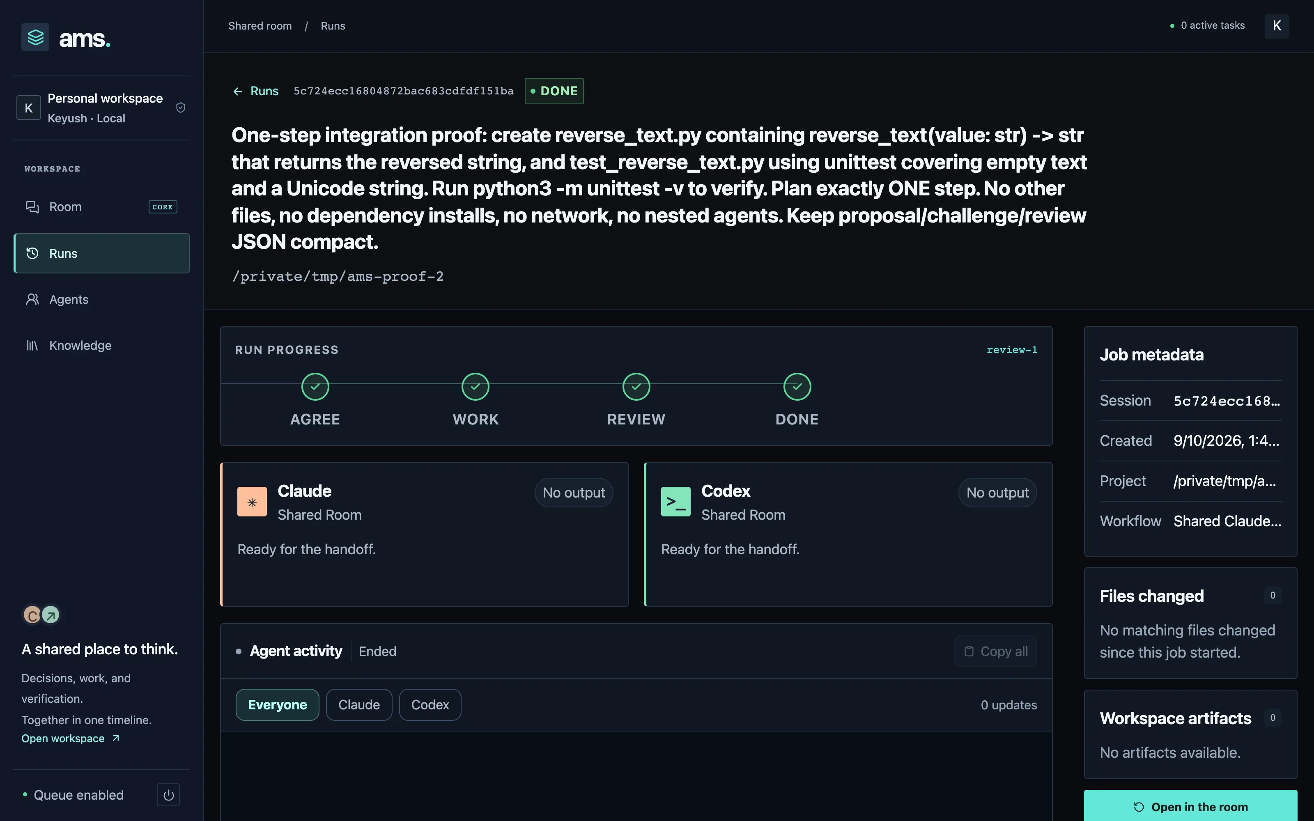Click the No artifacts available text

pyautogui.click(x=1170, y=752)
